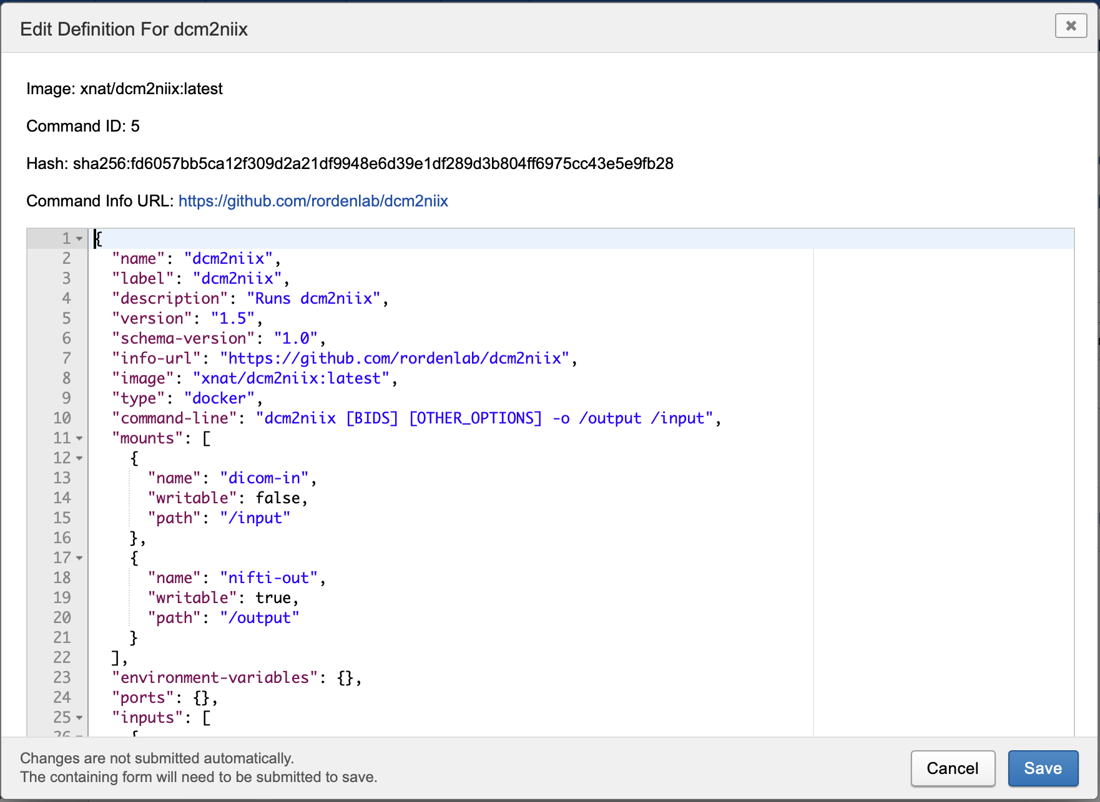Click the writable true value on line 19
This screenshot has height=802, width=1100.
(273, 598)
